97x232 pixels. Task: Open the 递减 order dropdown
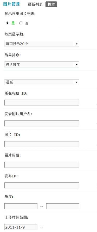pyautogui.click(x=42, y=82)
